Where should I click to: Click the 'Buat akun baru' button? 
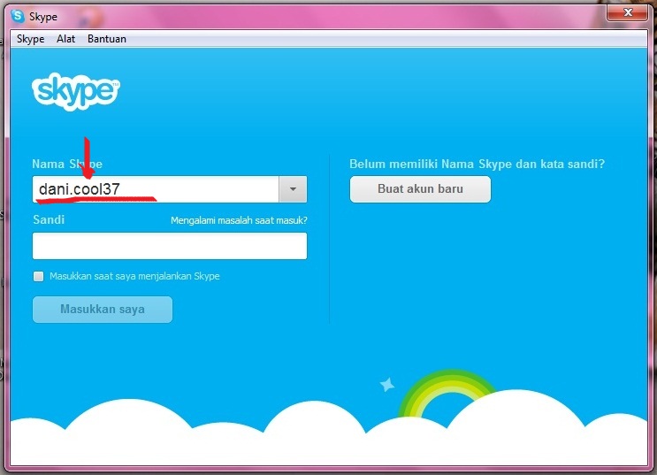click(x=420, y=189)
